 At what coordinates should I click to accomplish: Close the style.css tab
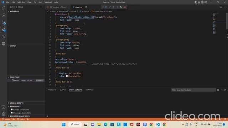tap(86, 7)
